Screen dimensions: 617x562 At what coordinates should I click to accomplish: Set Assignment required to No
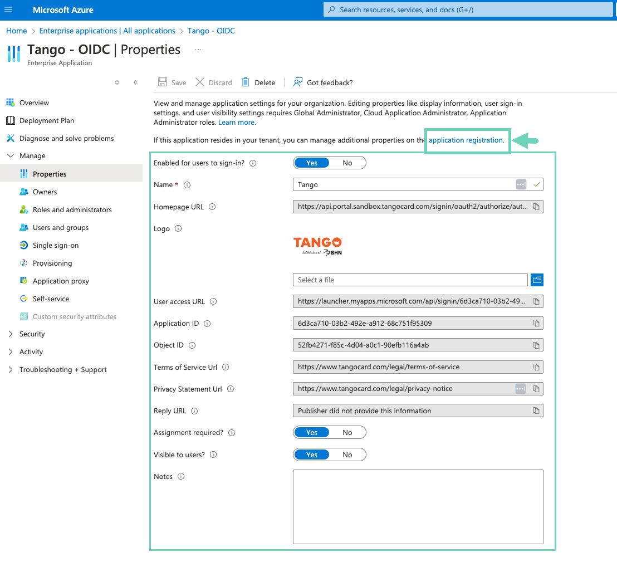tap(347, 433)
